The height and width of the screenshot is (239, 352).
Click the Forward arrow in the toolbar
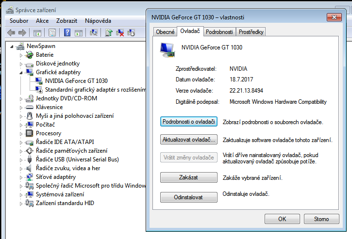22,33
